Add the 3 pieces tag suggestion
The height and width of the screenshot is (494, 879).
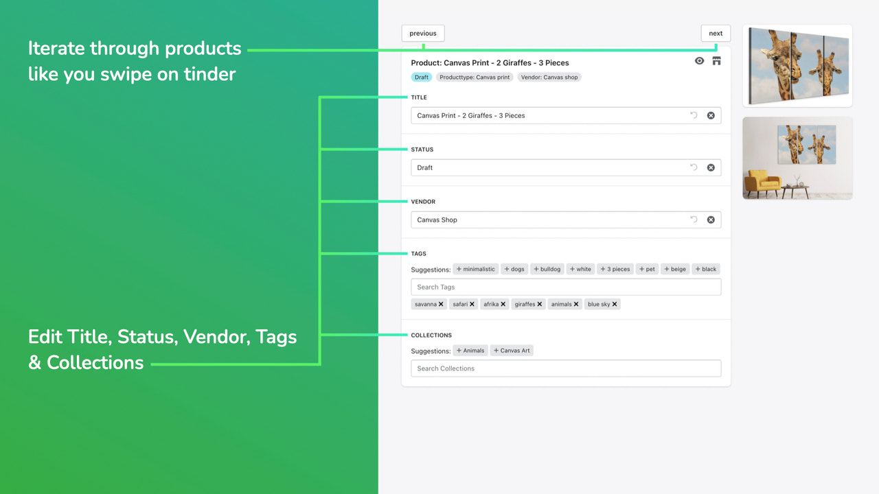tap(615, 269)
